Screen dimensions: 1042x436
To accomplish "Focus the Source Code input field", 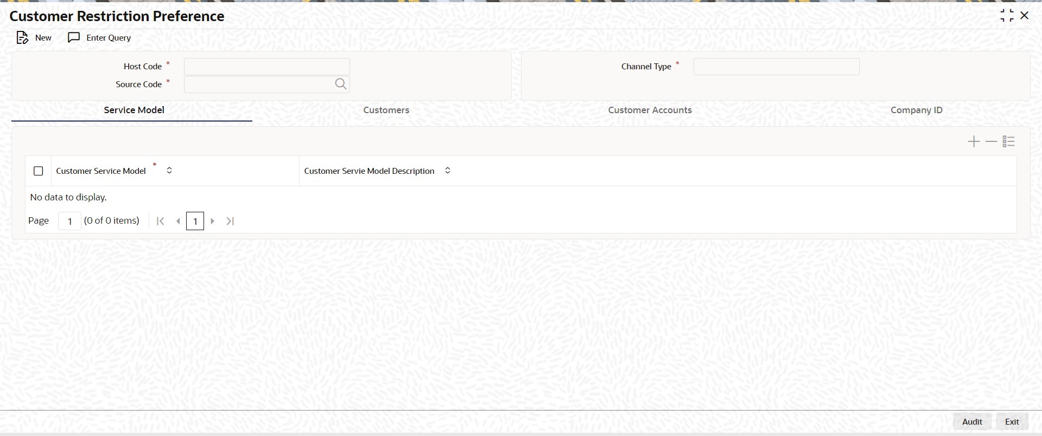I will (x=267, y=84).
